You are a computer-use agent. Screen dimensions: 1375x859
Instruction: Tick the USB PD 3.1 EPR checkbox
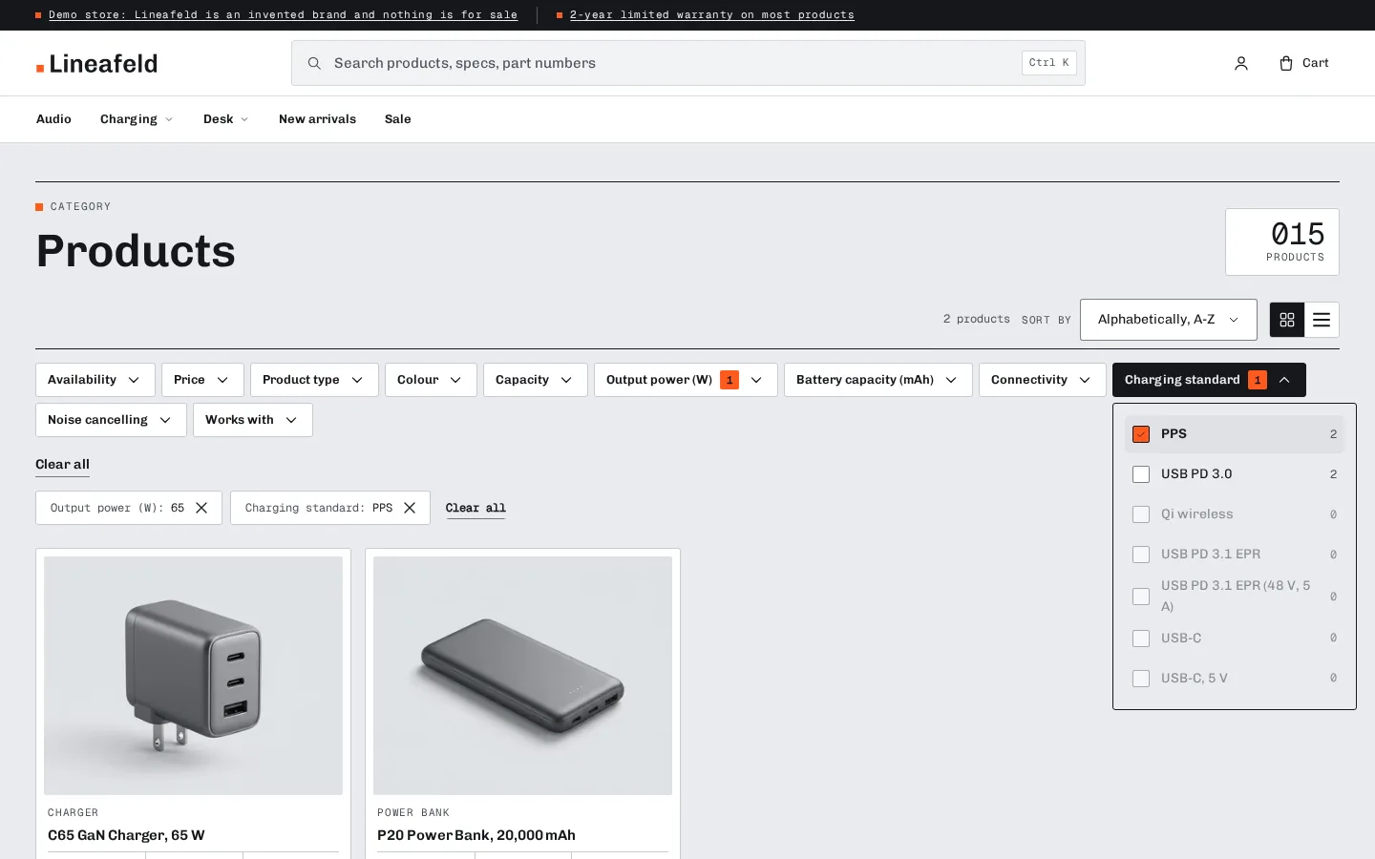point(1141,555)
